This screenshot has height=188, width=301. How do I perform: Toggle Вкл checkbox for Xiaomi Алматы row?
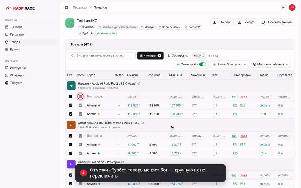(71, 145)
